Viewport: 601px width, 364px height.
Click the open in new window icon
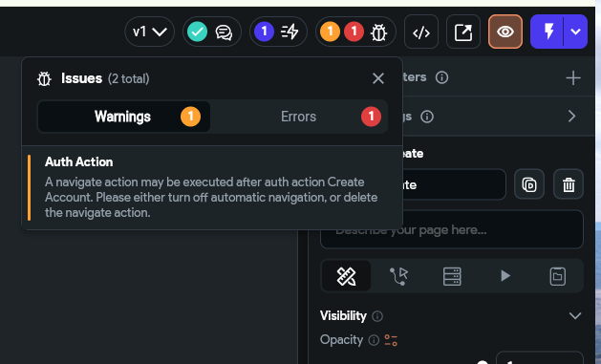[463, 32]
